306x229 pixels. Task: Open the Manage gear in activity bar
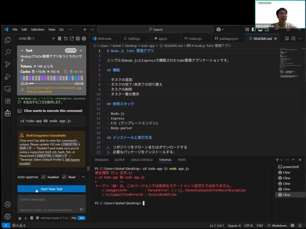click(7, 216)
